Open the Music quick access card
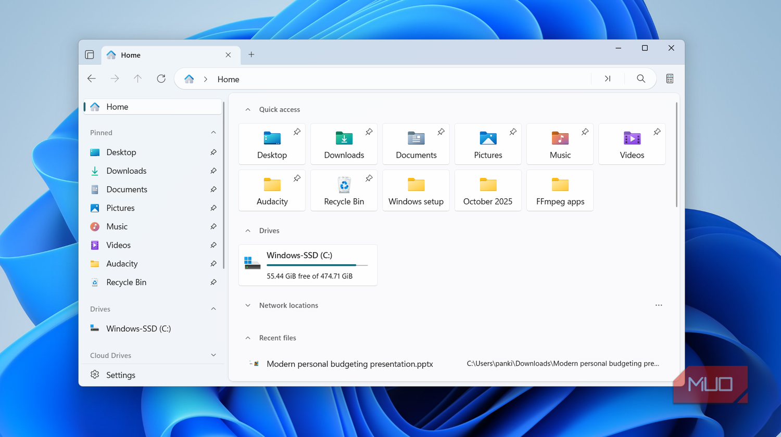This screenshot has height=437, width=781. click(x=560, y=144)
